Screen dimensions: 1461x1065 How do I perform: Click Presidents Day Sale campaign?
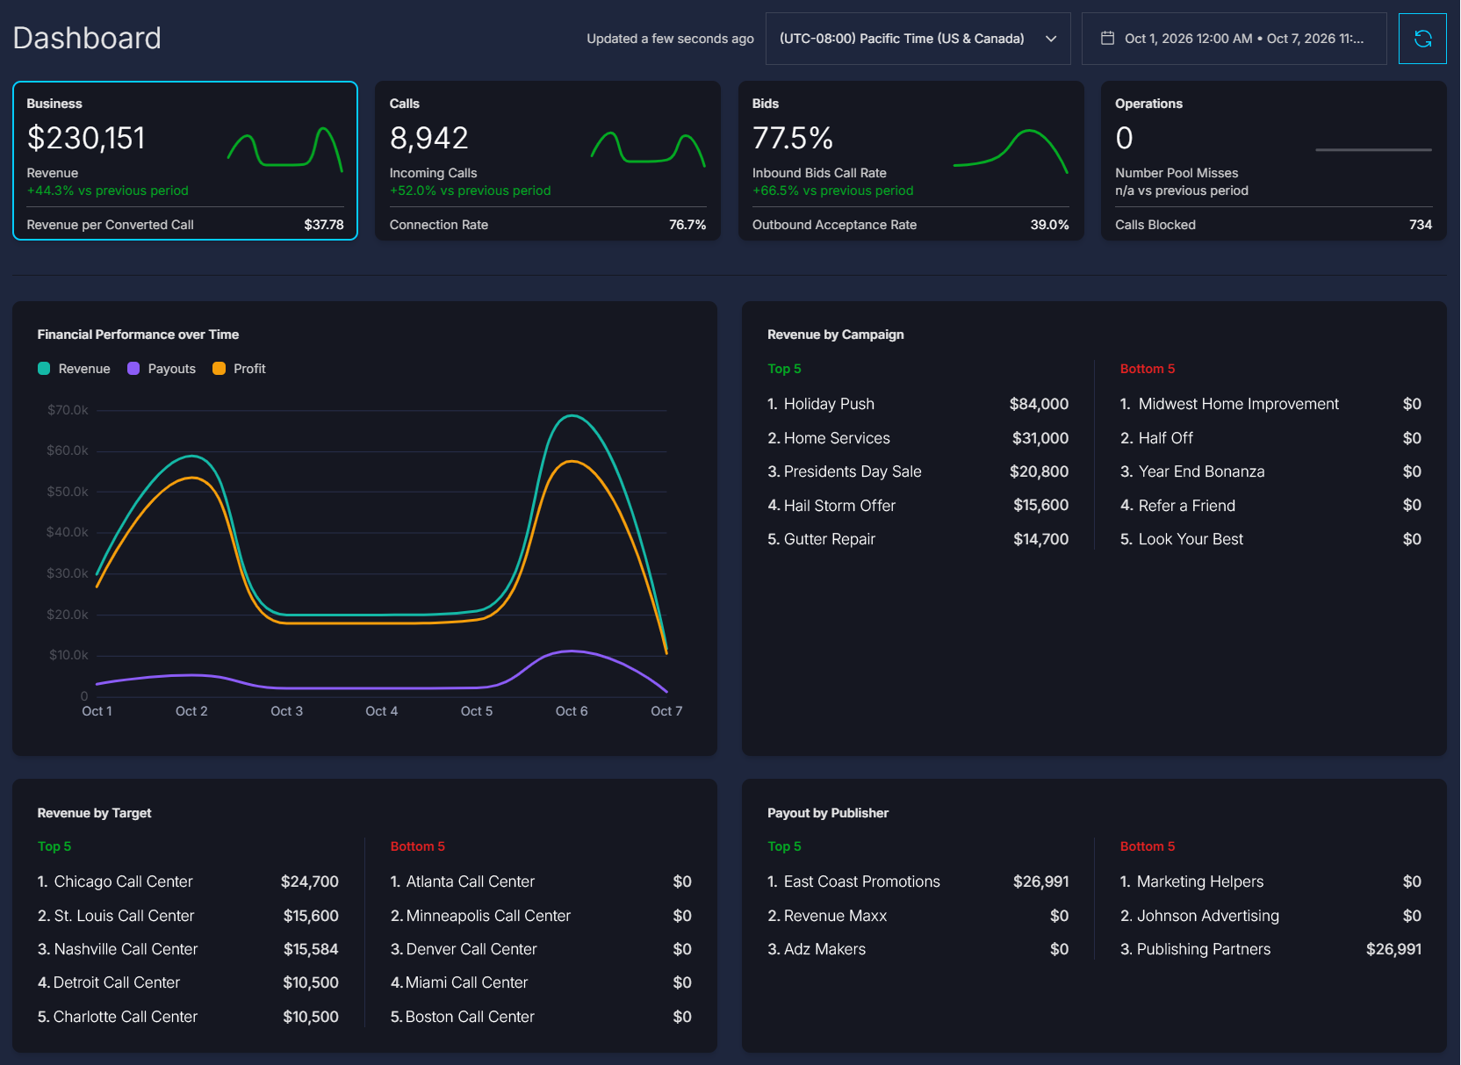click(x=918, y=471)
